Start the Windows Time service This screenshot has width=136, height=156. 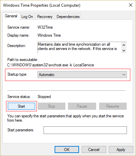pos(21,106)
